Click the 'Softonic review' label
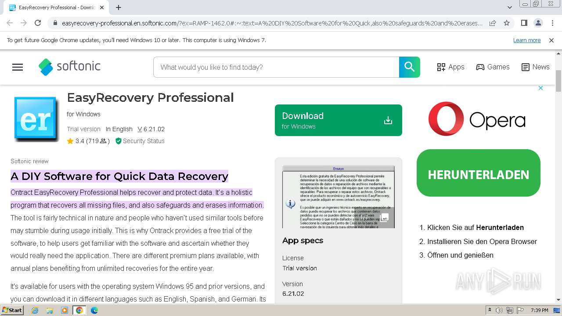 pos(29,161)
